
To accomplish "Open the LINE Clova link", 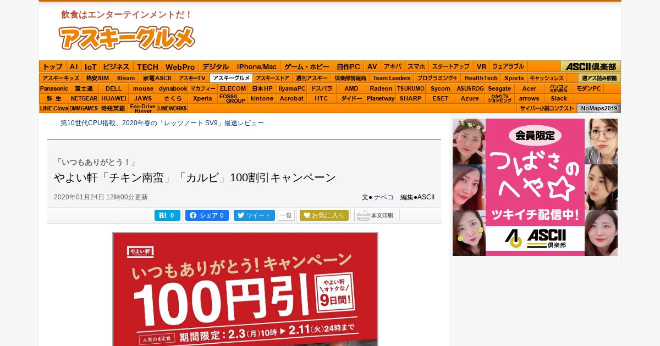I will [x=54, y=108].
